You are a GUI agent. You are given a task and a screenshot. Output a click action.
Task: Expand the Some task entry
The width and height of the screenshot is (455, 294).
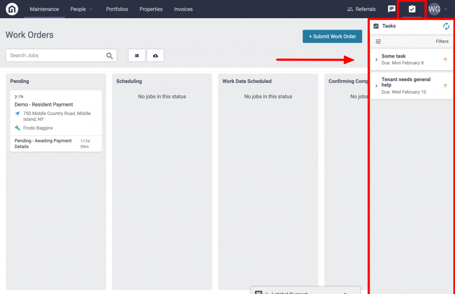click(x=376, y=59)
